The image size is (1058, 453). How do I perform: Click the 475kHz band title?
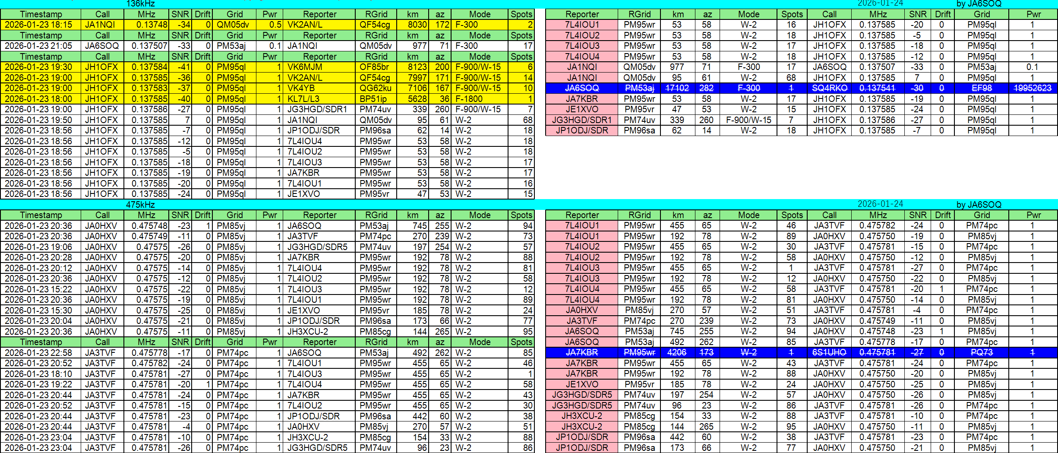point(140,205)
